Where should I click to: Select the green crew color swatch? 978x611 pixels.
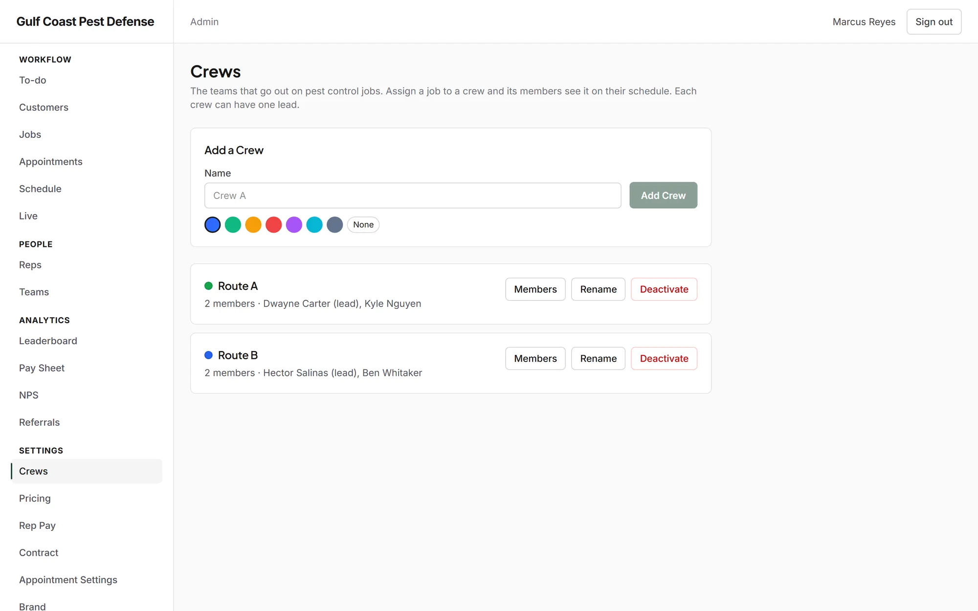tap(233, 225)
